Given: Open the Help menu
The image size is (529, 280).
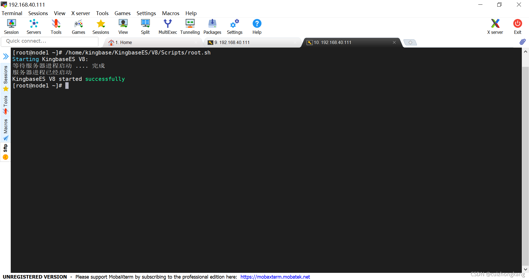Looking at the screenshot, I should point(191,13).
